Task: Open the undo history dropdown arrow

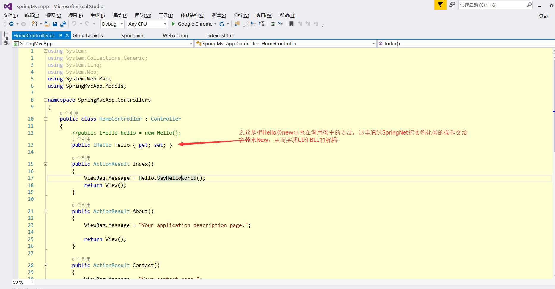Action: click(x=81, y=24)
